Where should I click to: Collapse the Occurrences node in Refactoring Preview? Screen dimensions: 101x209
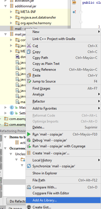5,148
